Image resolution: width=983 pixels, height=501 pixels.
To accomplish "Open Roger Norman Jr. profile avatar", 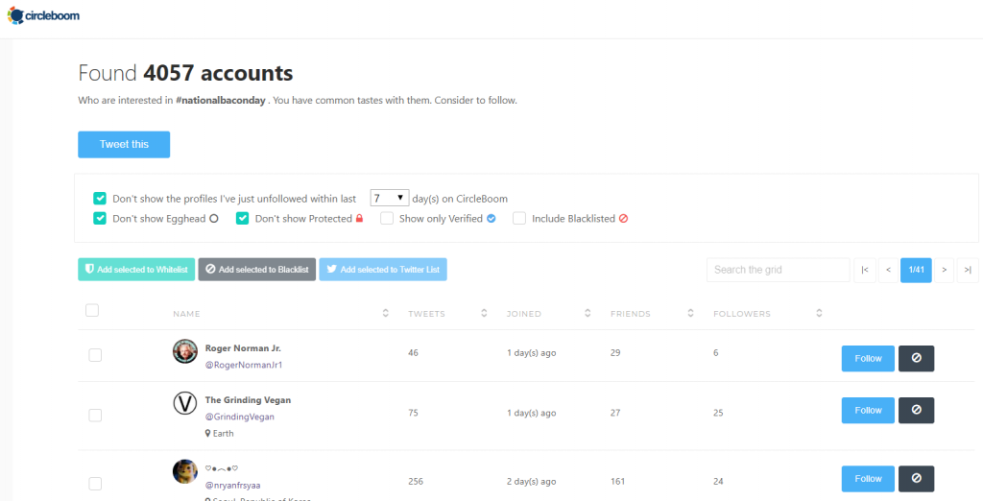I will (x=185, y=351).
